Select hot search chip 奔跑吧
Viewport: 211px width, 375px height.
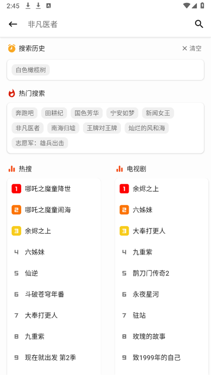25,113
